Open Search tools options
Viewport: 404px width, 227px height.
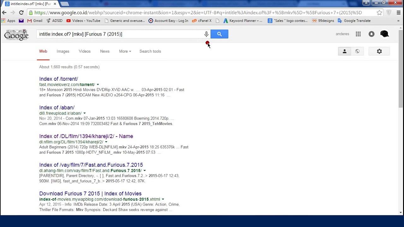tap(150, 51)
